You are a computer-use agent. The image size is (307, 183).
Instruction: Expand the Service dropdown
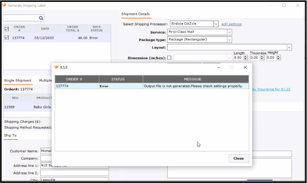click(x=229, y=32)
